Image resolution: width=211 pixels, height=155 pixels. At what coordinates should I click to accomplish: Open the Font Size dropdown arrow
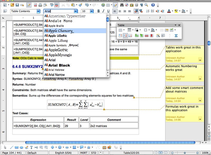[x=92, y=11]
